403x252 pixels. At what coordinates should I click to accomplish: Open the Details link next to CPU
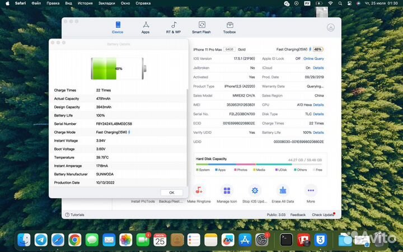[318, 105]
